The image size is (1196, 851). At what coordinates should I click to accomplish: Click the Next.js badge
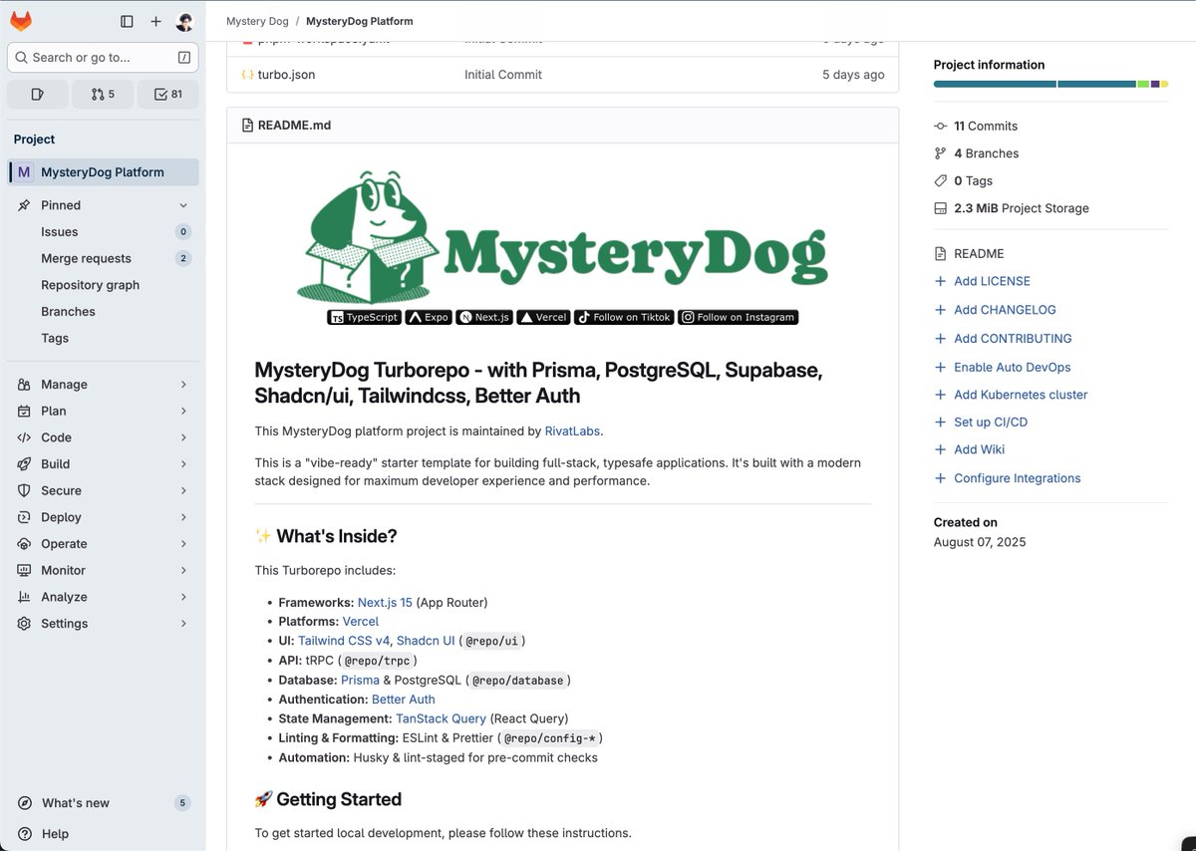click(484, 317)
